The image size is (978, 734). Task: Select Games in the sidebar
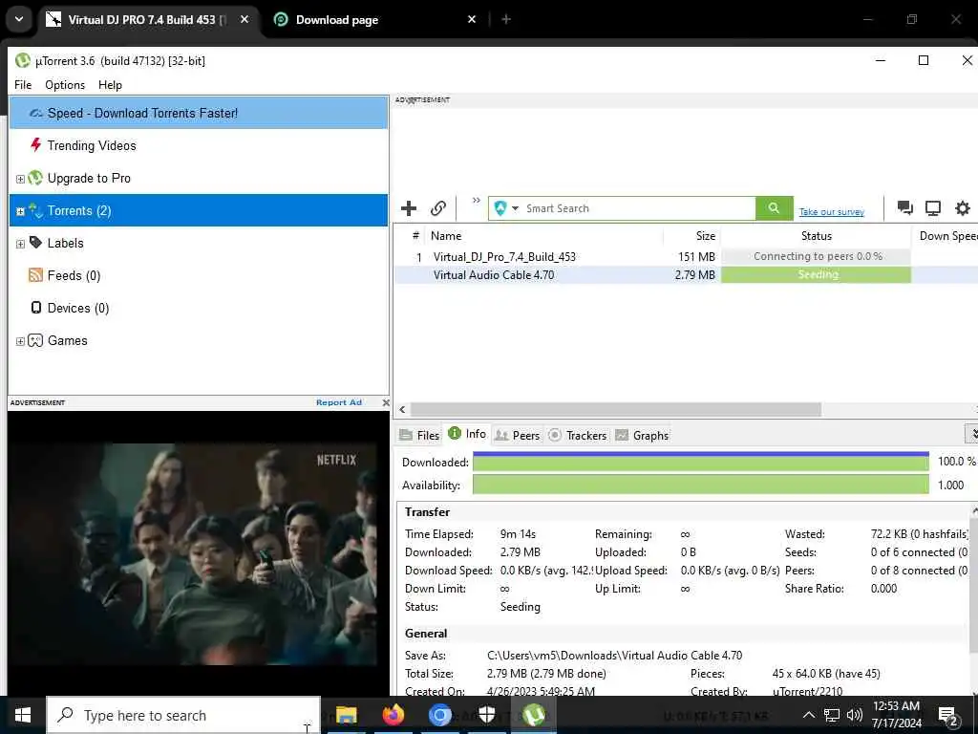(x=199, y=340)
